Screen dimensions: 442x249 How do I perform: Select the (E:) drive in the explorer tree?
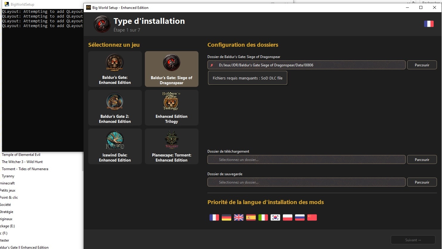coord(7,226)
